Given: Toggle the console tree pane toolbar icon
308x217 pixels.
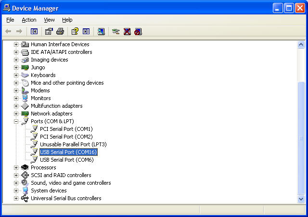Looking at the screenshot, I should pyautogui.click(x=34, y=31).
